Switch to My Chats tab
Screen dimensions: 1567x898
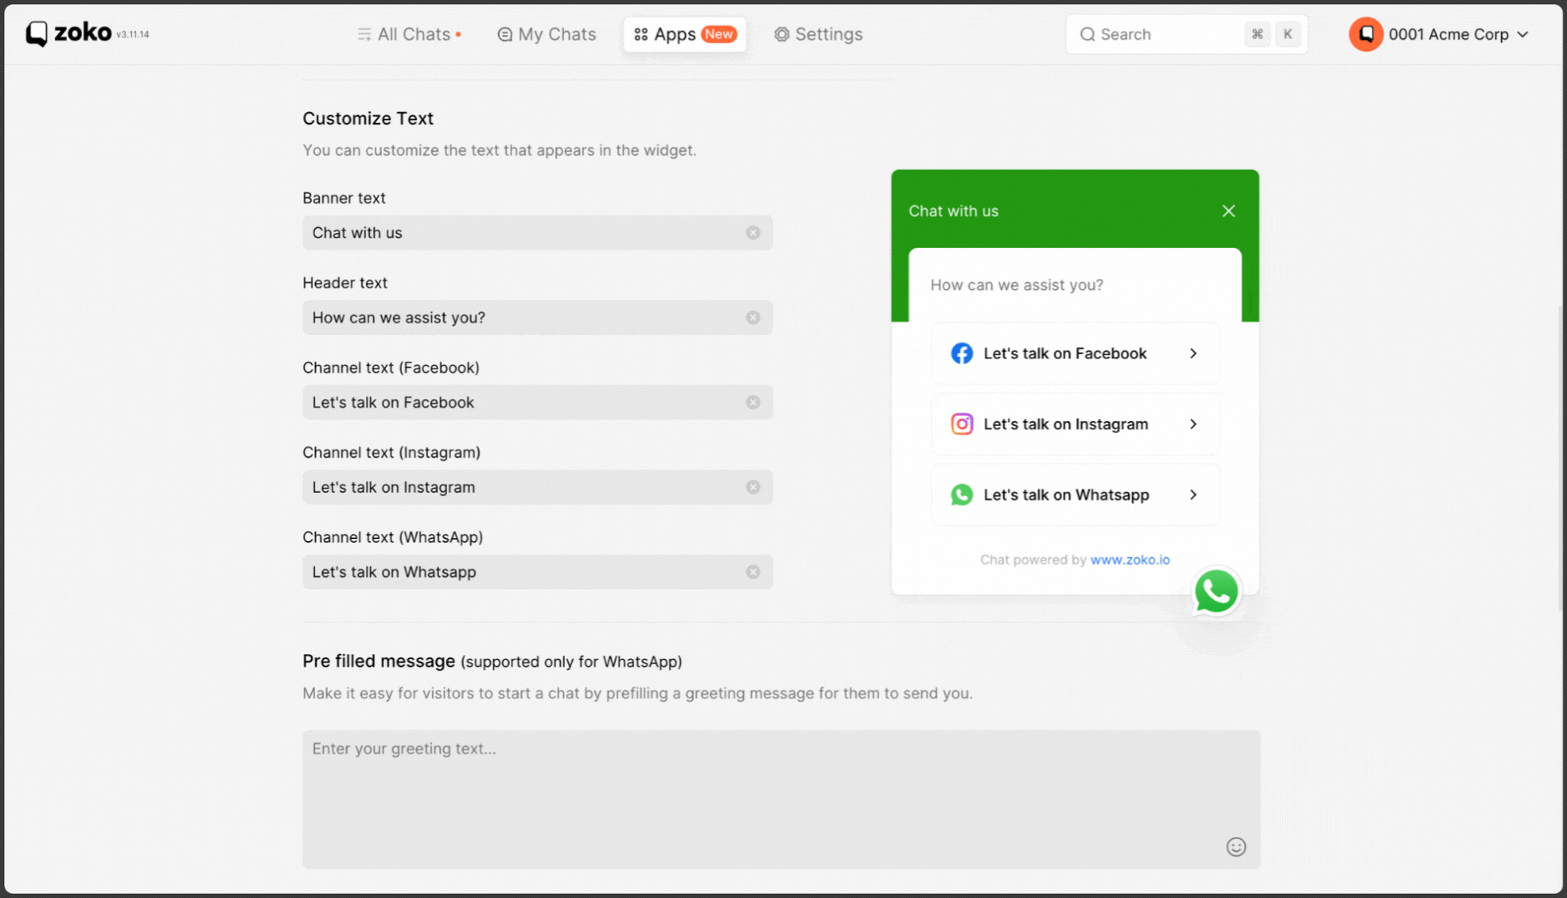pyautogui.click(x=547, y=34)
